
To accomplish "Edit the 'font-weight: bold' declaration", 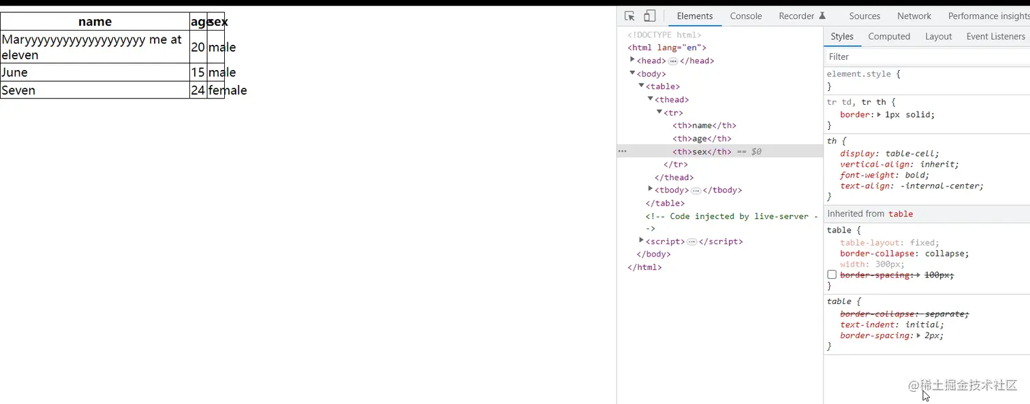I will pos(885,175).
